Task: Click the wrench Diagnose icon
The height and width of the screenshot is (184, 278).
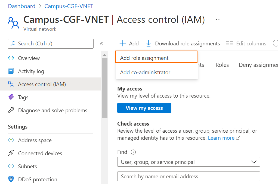Action: (x=11, y=110)
